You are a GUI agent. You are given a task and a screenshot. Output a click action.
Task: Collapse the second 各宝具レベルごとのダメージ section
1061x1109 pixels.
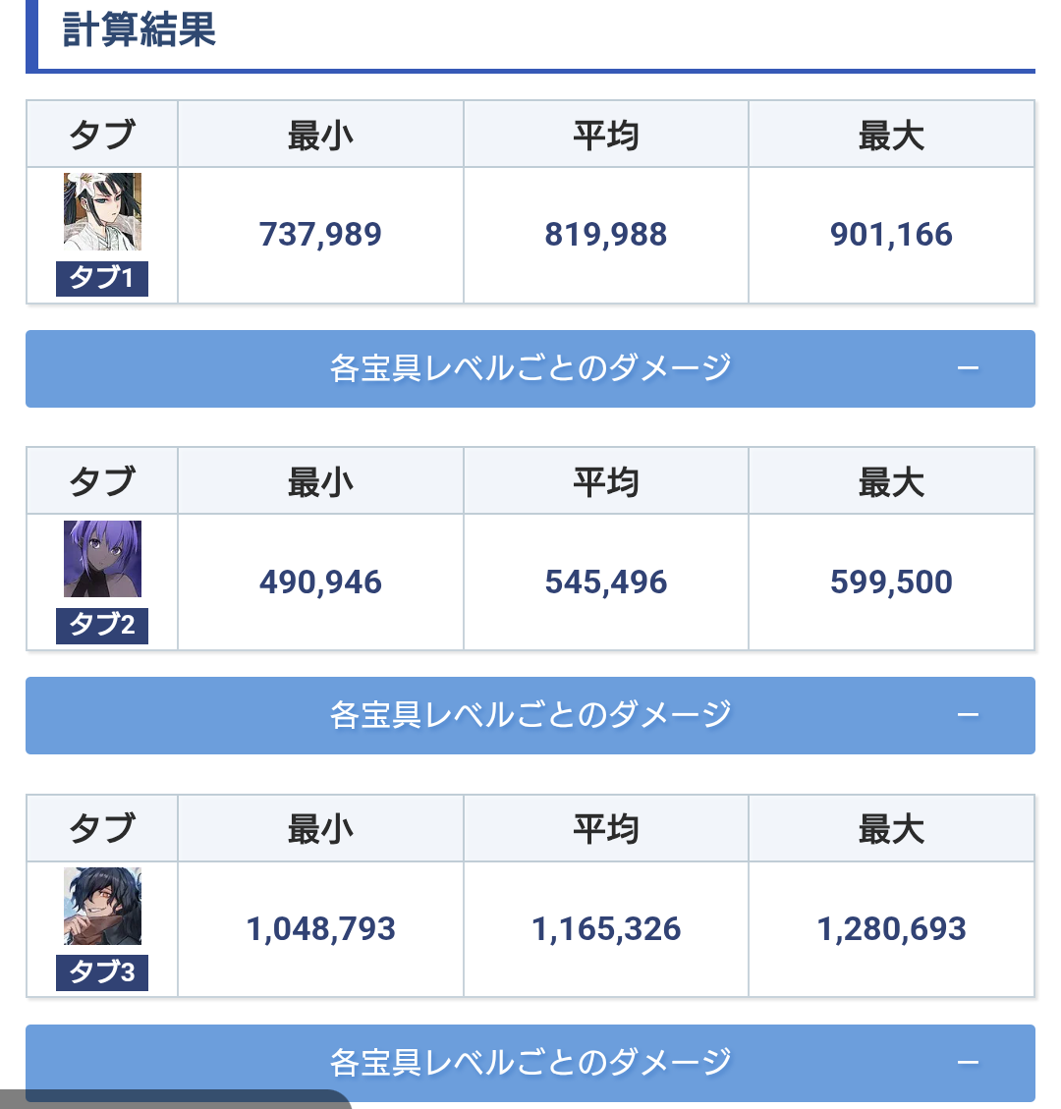[530, 715]
